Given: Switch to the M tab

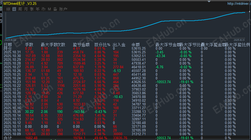Looking at the screenshot, I should pyautogui.click(x=49, y=9).
